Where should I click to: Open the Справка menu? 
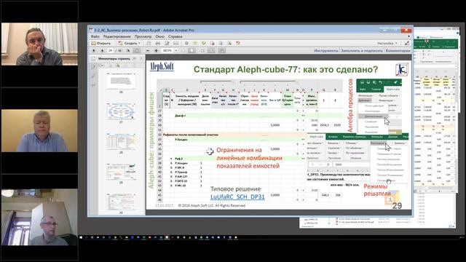point(175,36)
